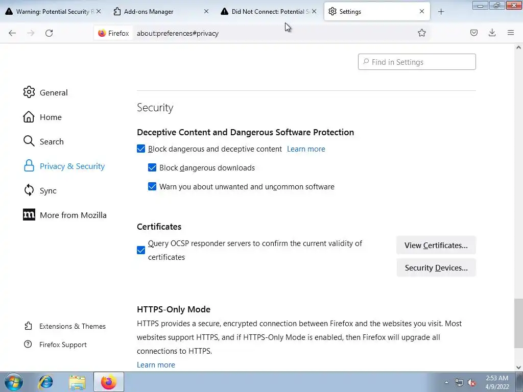Viewport: 523px width, 392px height.
Task: Select Privacy & Security label
Action: pyautogui.click(x=72, y=166)
